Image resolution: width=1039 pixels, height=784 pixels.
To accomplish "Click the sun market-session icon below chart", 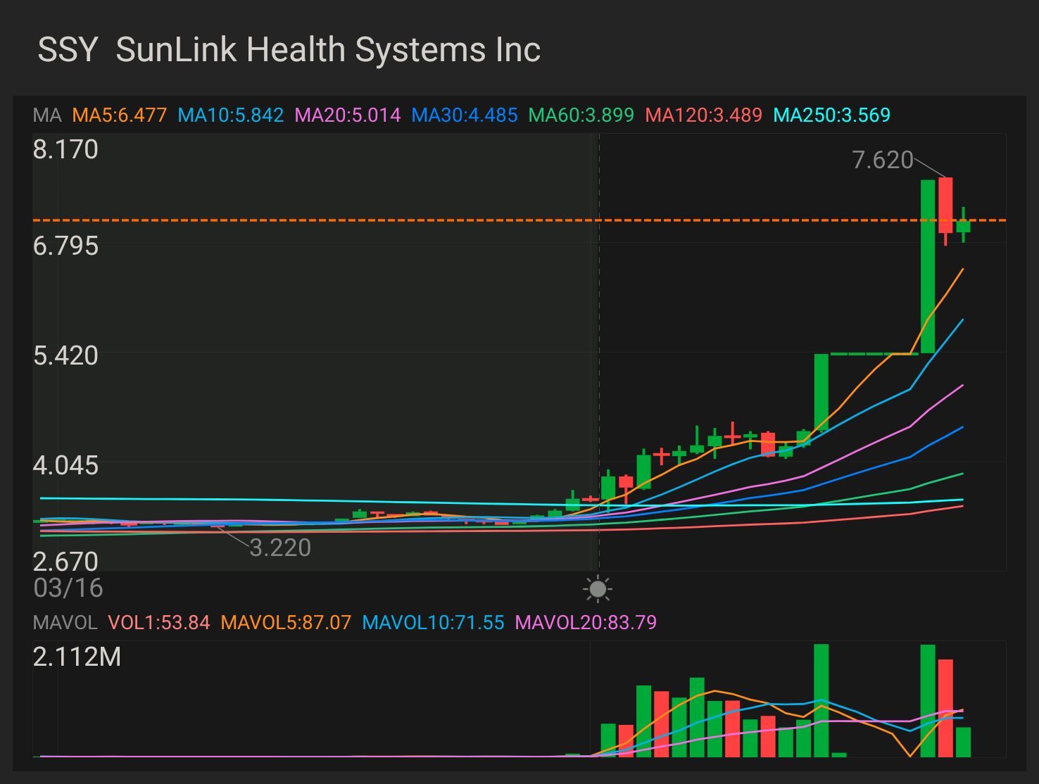I will pos(598,589).
